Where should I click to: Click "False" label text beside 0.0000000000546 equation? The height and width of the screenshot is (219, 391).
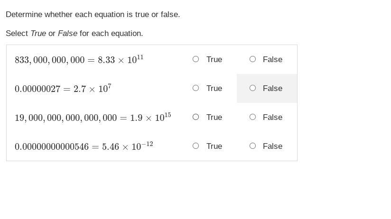(272, 146)
